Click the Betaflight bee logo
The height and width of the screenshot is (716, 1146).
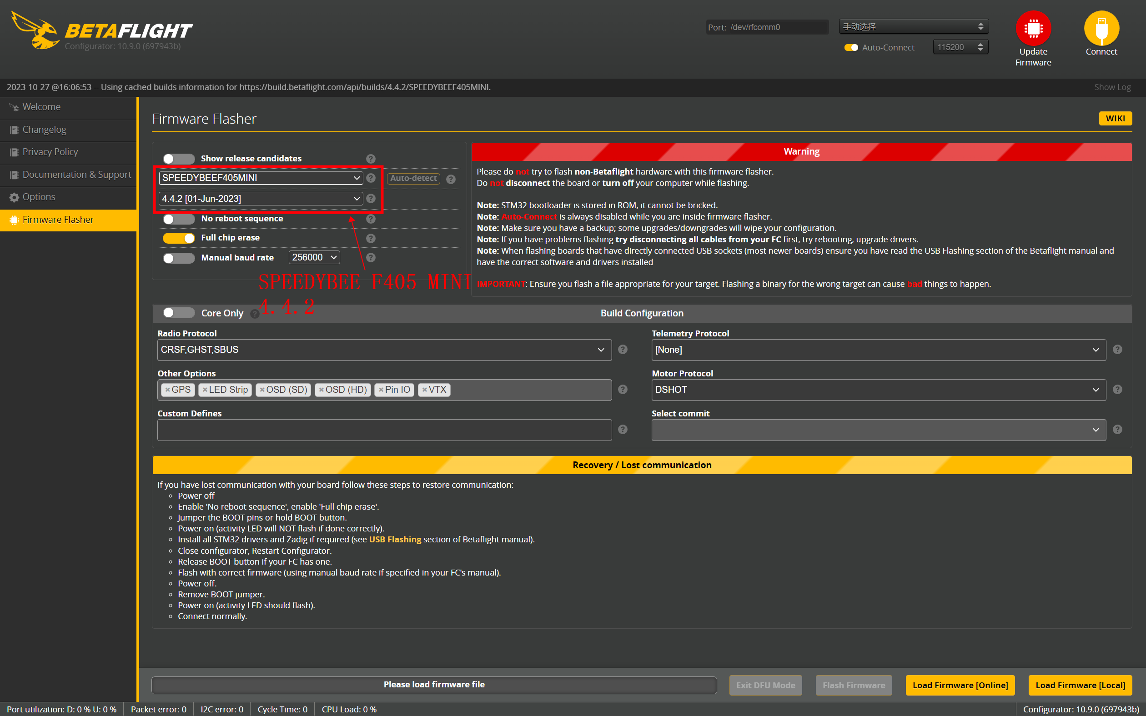click(x=35, y=30)
